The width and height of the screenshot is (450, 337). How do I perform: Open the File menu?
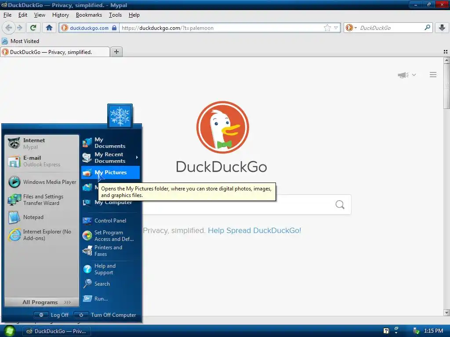pyautogui.click(x=7, y=15)
